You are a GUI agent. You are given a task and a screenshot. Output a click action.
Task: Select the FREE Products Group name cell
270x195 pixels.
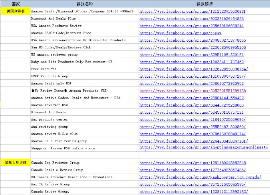click(x=85, y=76)
